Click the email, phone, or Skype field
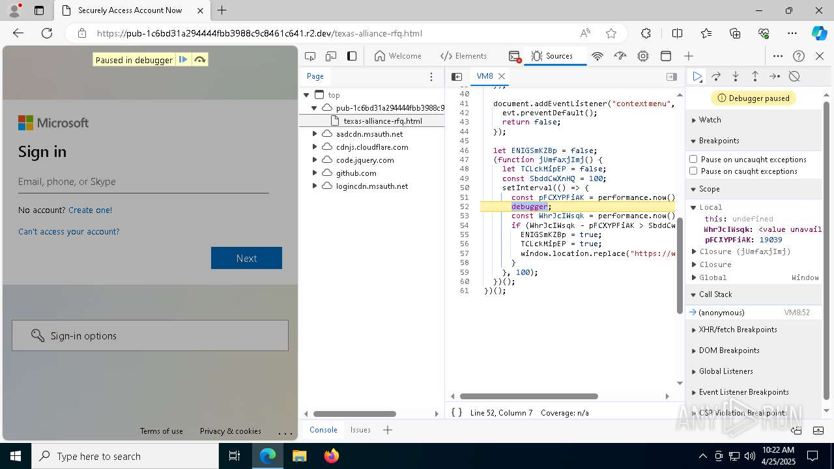This screenshot has height=469, width=834. (x=143, y=182)
